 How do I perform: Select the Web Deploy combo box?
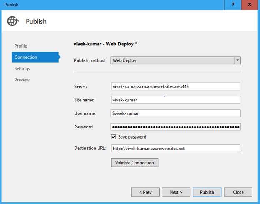coord(175,60)
